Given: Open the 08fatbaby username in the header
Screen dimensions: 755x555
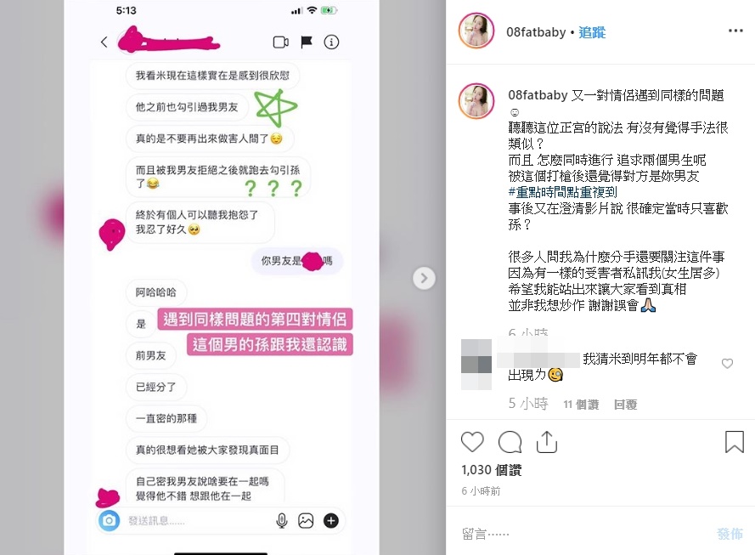Looking at the screenshot, I should tap(536, 32).
